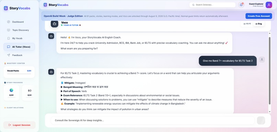Click the Vocab Packs progress bar
277x132 pixels.
[x=19, y=74]
